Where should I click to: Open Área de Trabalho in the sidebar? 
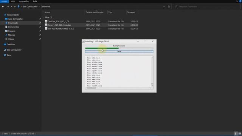[15, 19]
